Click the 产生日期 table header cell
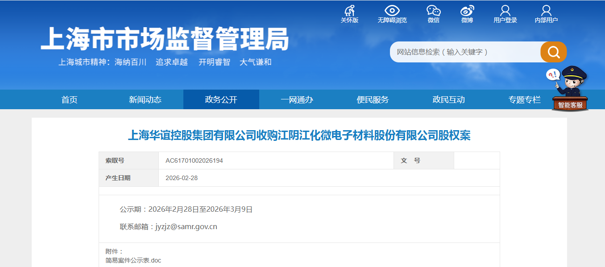 click(129, 178)
